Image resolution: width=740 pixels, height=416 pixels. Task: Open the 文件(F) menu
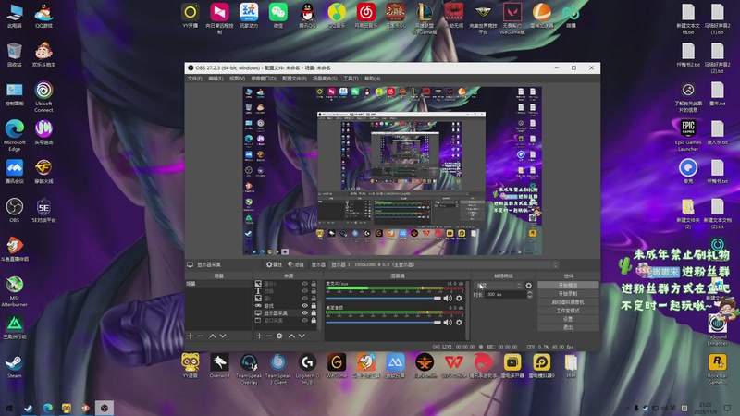coord(194,79)
